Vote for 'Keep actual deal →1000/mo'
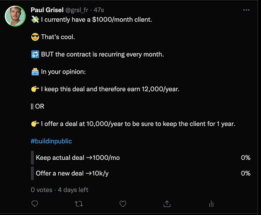 tap(78, 158)
